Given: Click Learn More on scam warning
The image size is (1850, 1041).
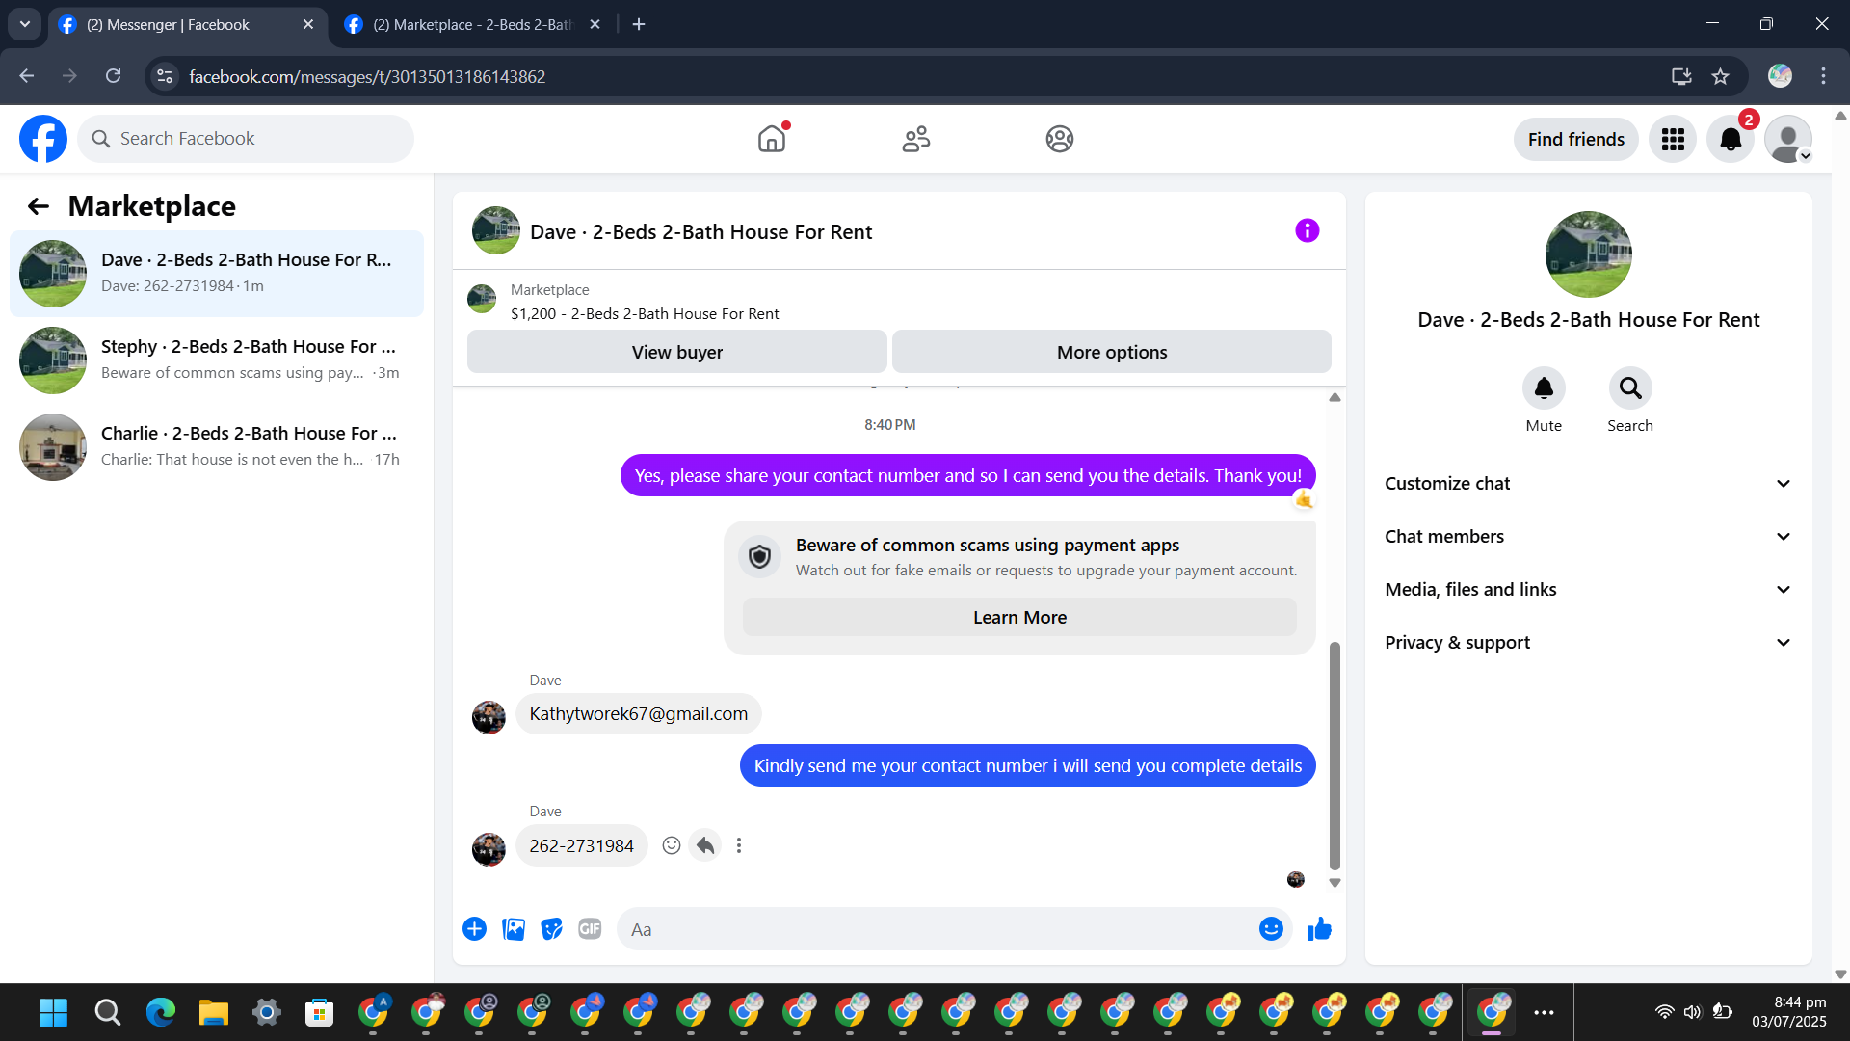Looking at the screenshot, I should [x=1019, y=618].
